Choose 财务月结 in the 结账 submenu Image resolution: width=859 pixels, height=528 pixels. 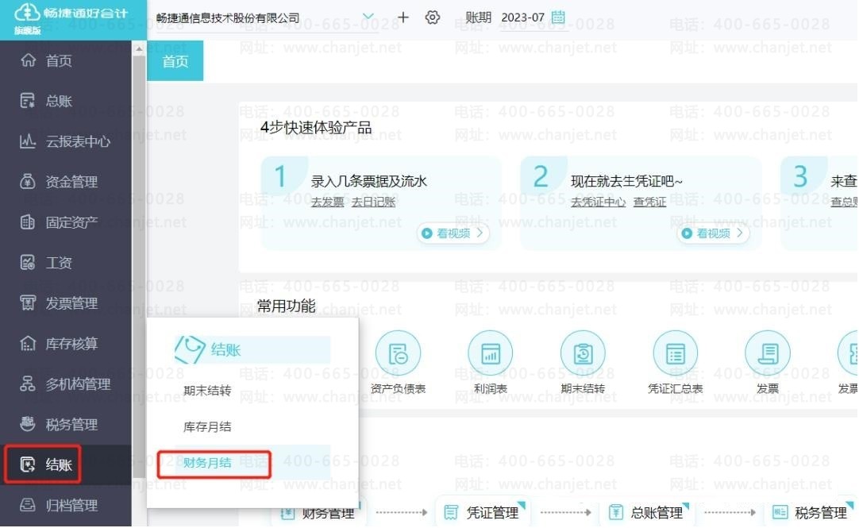tap(207, 463)
